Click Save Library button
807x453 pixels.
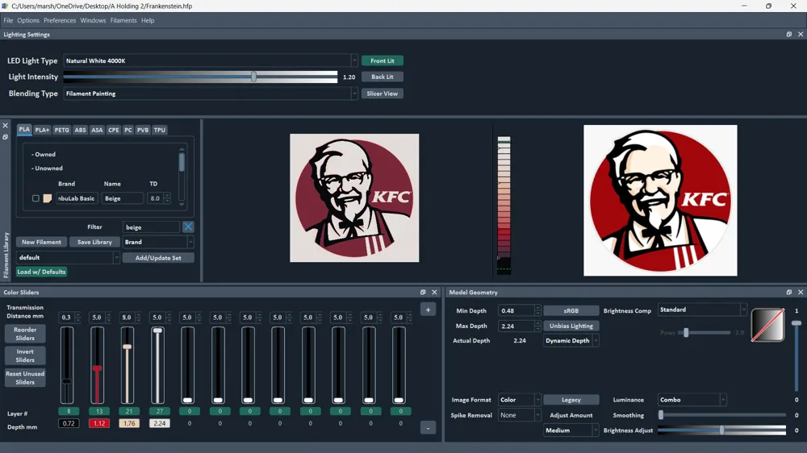click(x=94, y=242)
